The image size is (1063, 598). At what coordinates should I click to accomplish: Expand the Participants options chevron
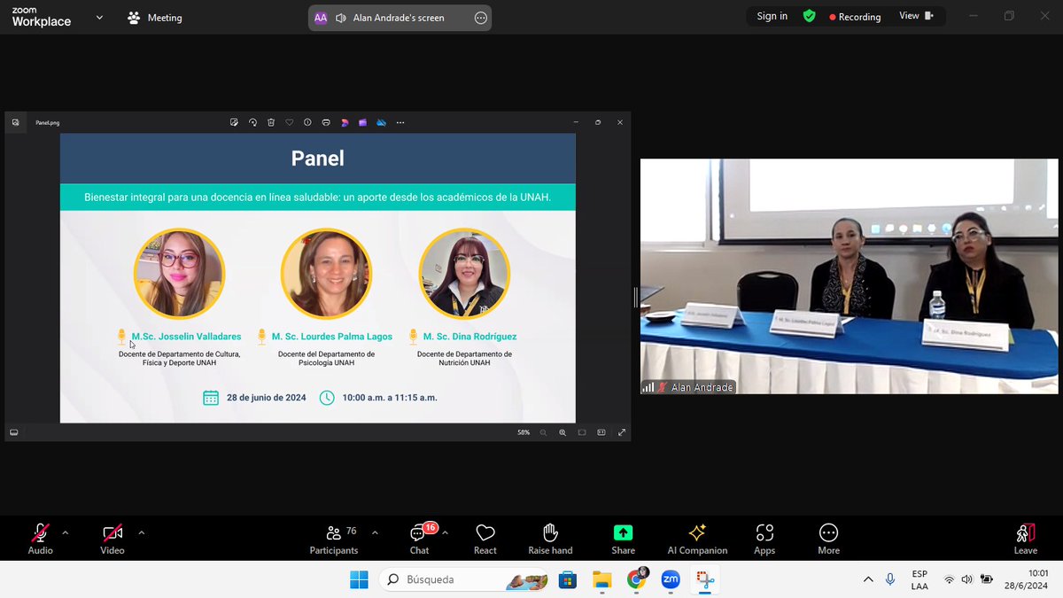pos(375,532)
